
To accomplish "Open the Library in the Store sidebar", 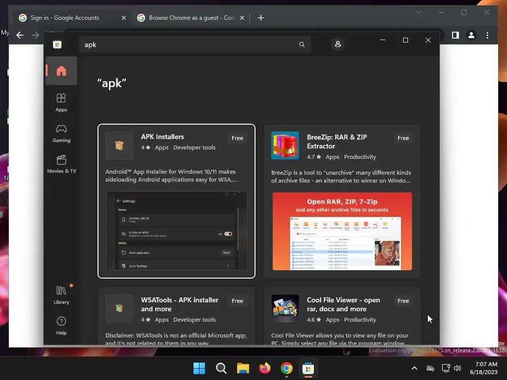I will 61,295.
